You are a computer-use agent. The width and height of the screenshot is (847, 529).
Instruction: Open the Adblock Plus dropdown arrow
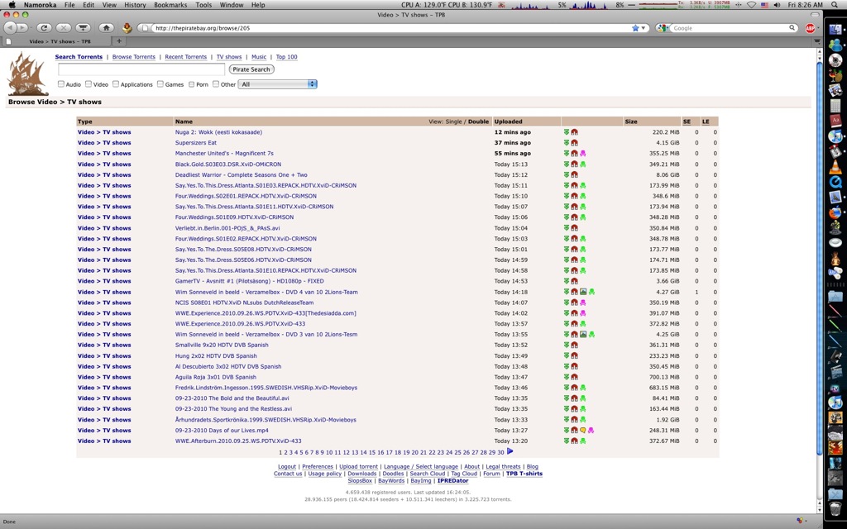click(x=818, y=28)
